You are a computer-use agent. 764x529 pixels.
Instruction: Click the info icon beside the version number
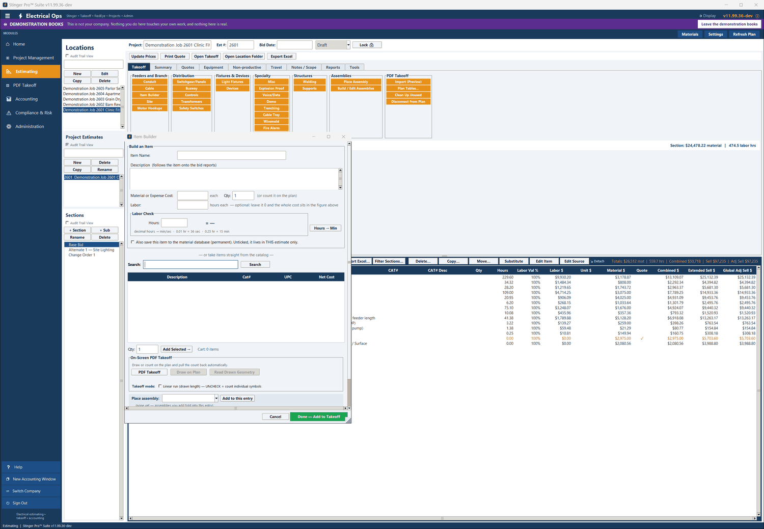[757, 16]
